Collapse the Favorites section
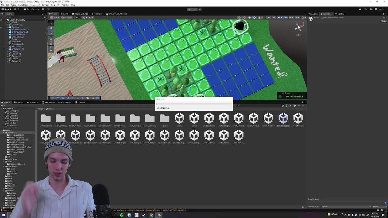The image size is (388, 218). [x=2, y=108]
